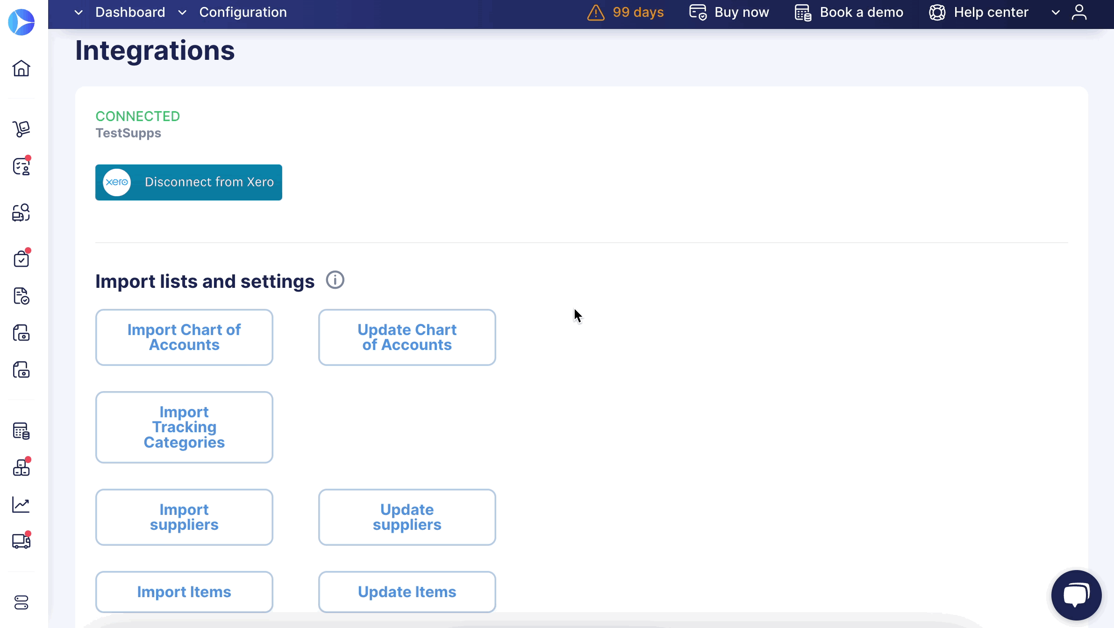Viewport: 1114px width, 628px height.
Task: Click the 99 days trial notice
Action: (x=638, y=12)
